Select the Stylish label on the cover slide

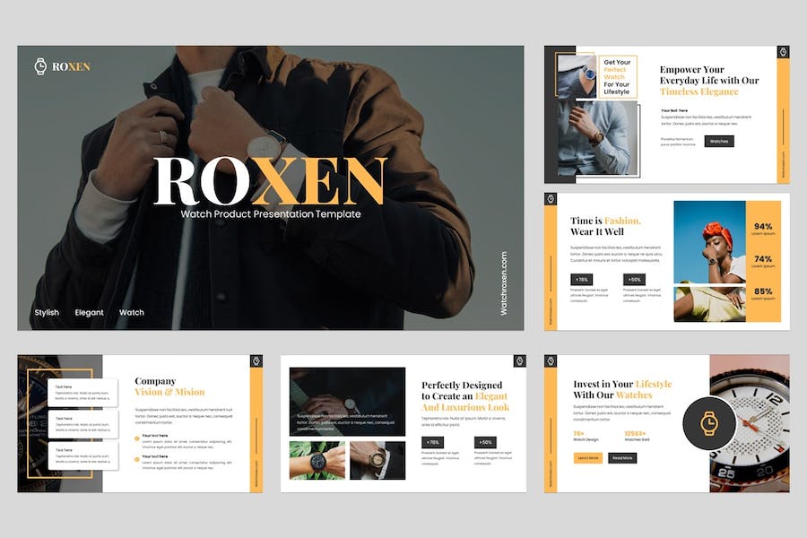[47, 313]
